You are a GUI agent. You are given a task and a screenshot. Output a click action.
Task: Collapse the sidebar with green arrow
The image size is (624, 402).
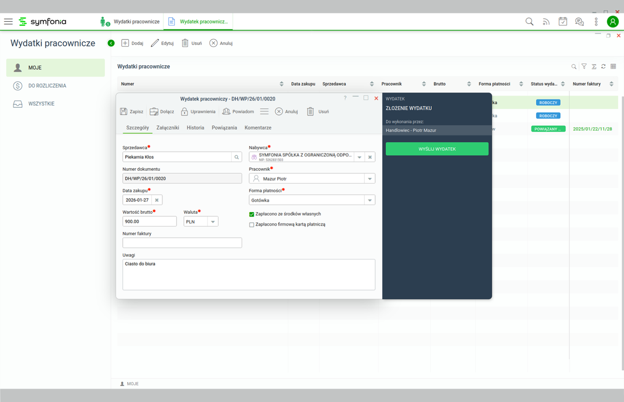(x=111, y=43)
